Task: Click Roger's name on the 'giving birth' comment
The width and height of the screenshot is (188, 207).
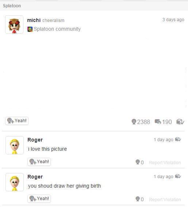Action: [35, 177]
